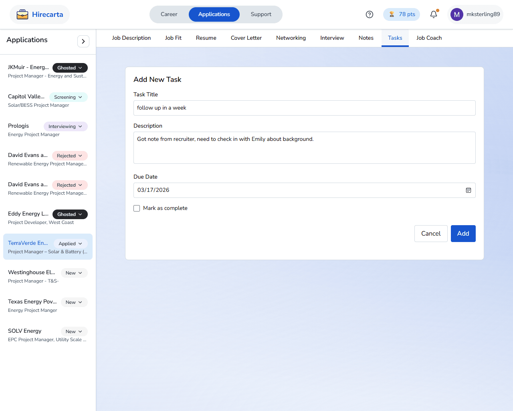Click the trophy 78 pts badge
Image resolution: width=513 pixels, height=411 pixels.
coord(402,14)
